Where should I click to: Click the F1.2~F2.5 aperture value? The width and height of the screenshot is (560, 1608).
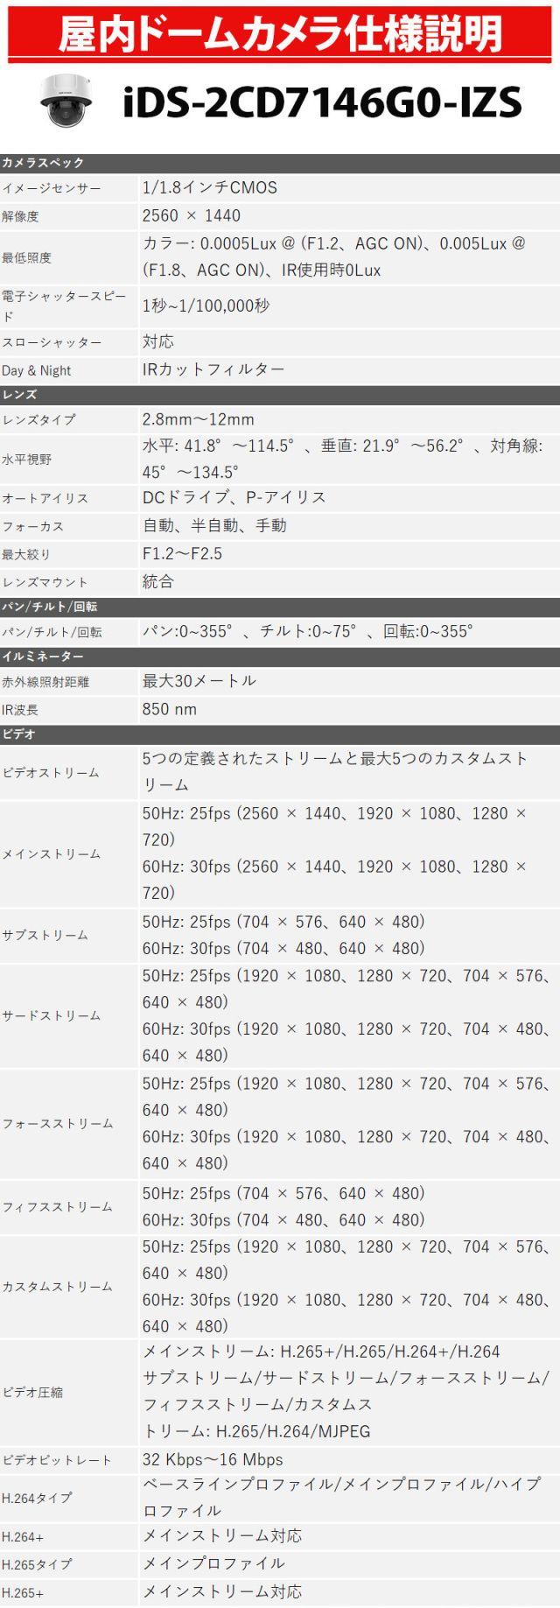tap(182, 554)
